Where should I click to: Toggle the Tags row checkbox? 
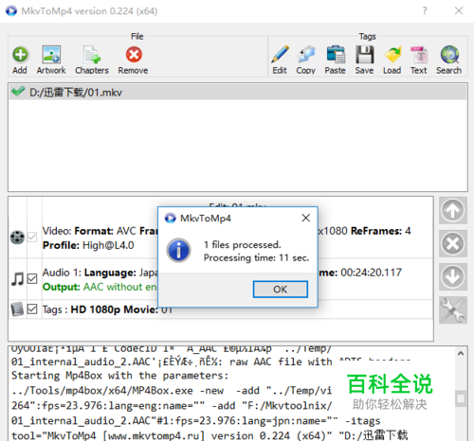coord(32,309)
